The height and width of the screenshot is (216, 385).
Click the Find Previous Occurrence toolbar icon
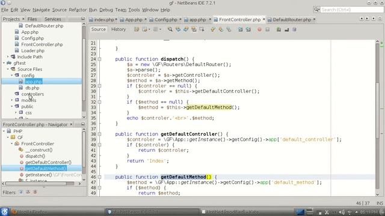pyautogui.click(x=178, y=29)
